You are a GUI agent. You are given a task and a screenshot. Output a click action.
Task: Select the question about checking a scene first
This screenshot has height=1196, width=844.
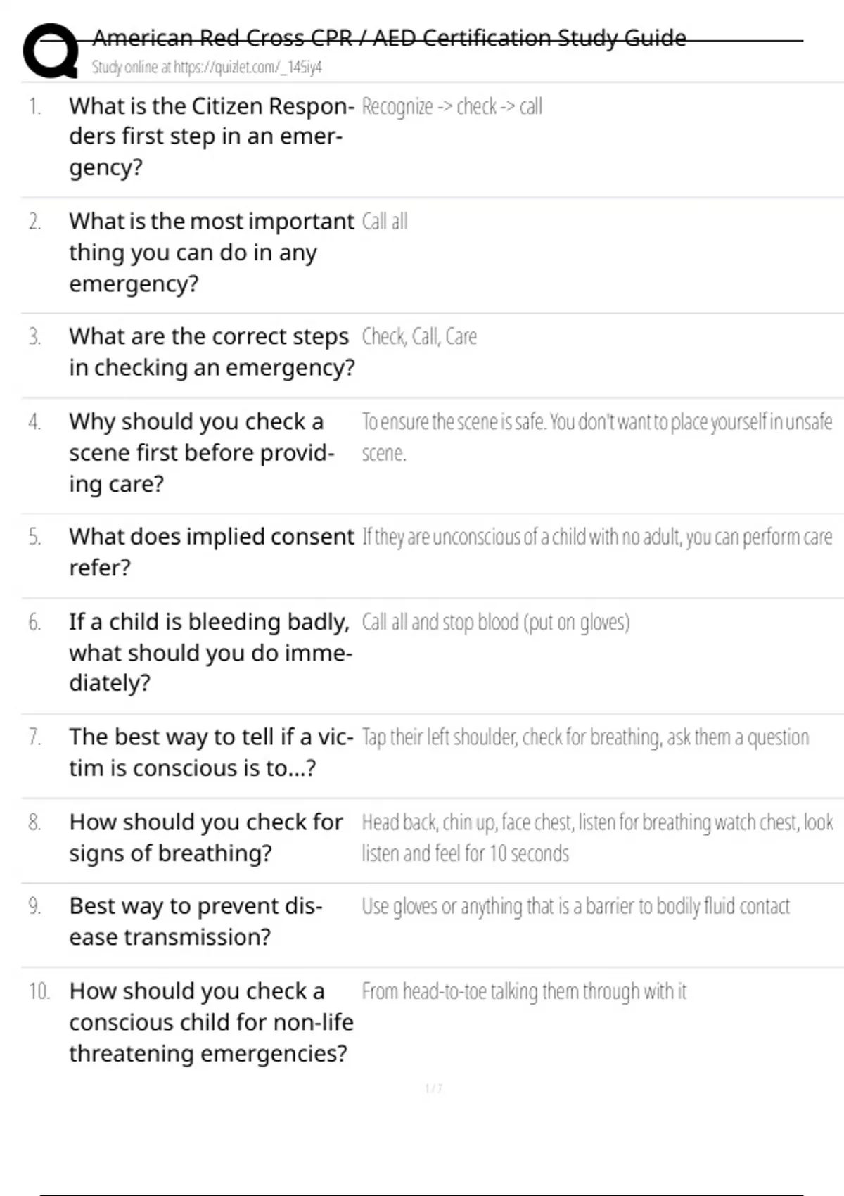click(x=201, y=452)
